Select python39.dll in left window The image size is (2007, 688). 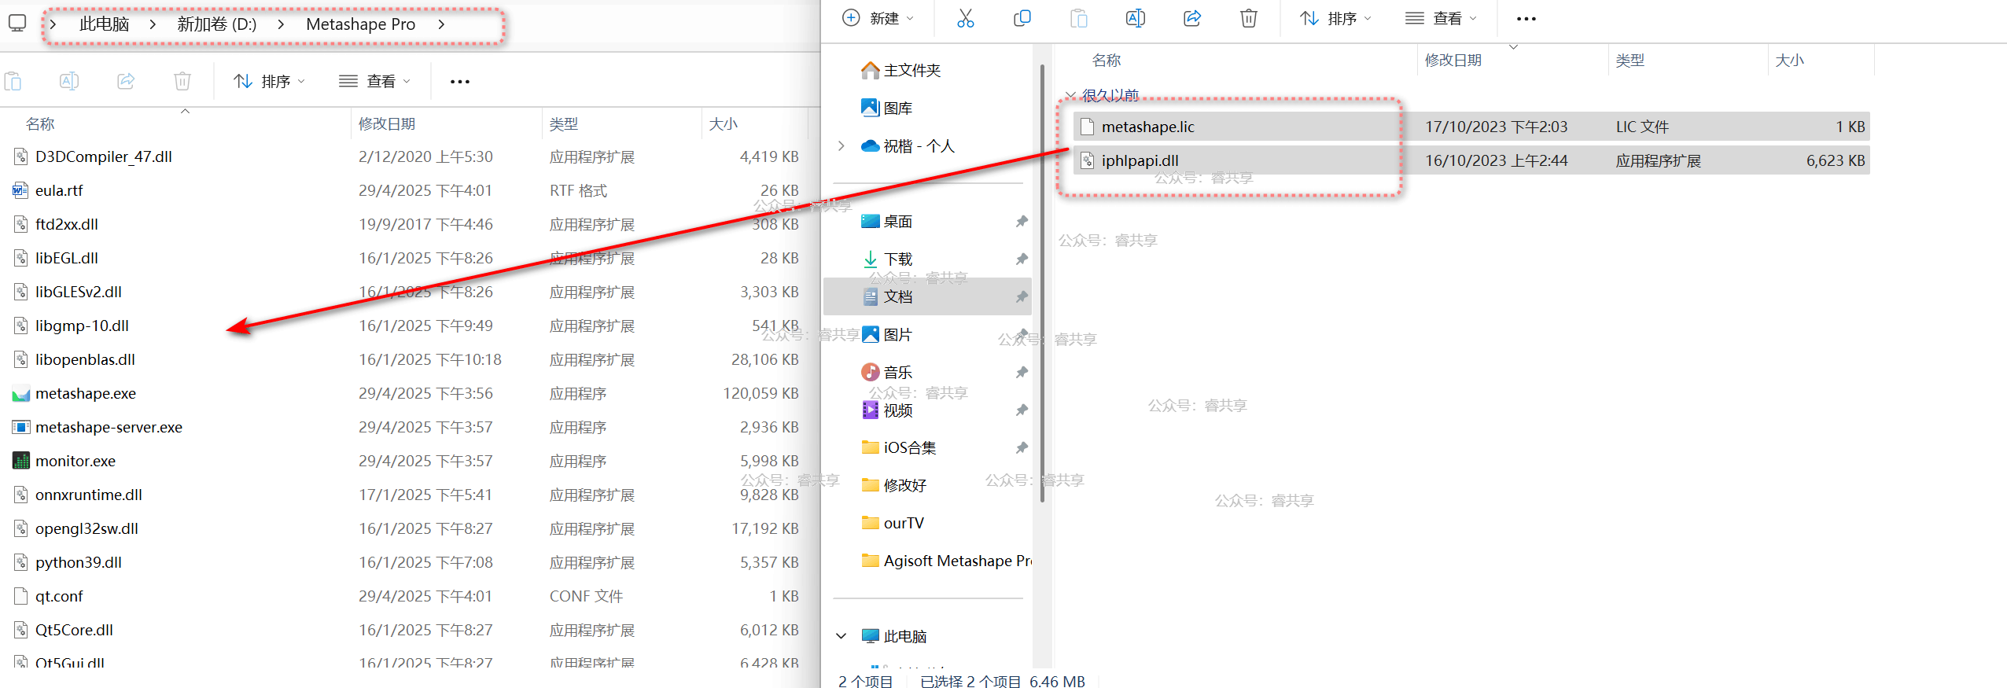point(79,562)
